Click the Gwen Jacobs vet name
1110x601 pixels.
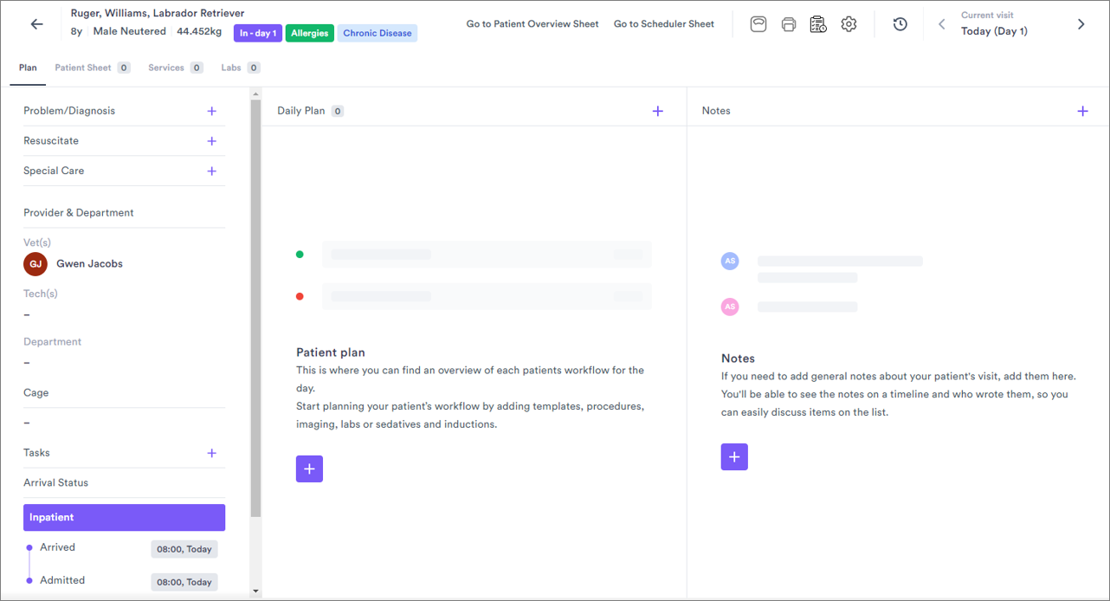click(89, 264)
